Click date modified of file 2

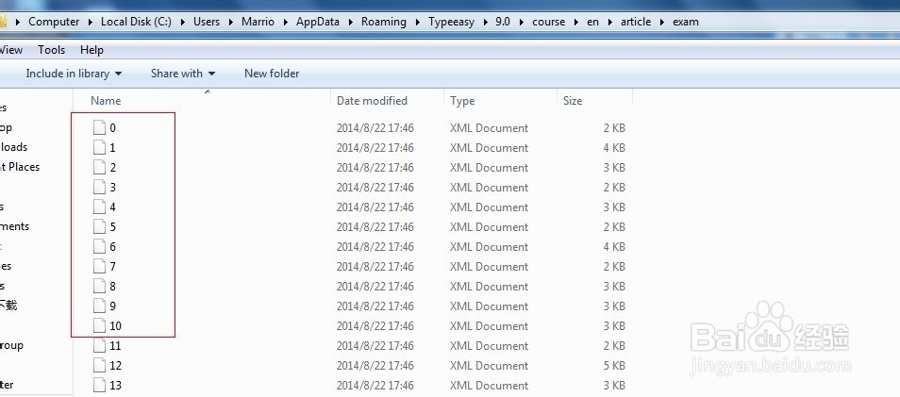pos(375,168)
